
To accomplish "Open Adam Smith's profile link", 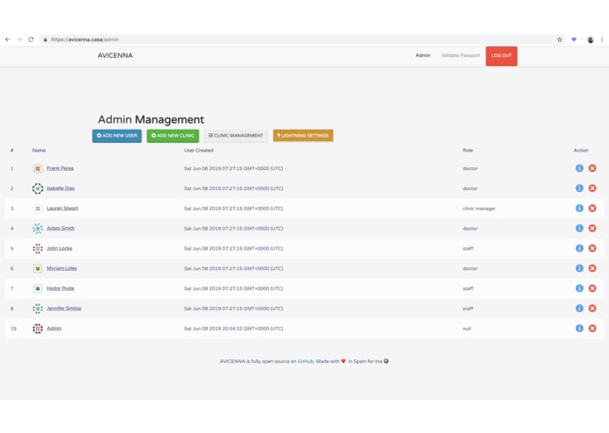I will click(x=60, y=229).
